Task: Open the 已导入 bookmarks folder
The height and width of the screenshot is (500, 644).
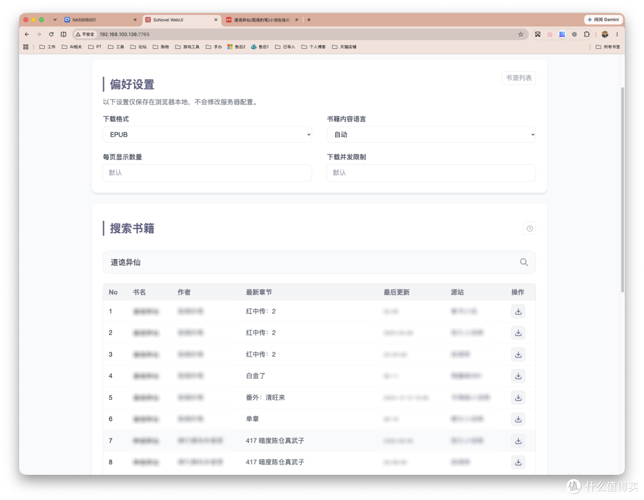Action: (285, 47)
